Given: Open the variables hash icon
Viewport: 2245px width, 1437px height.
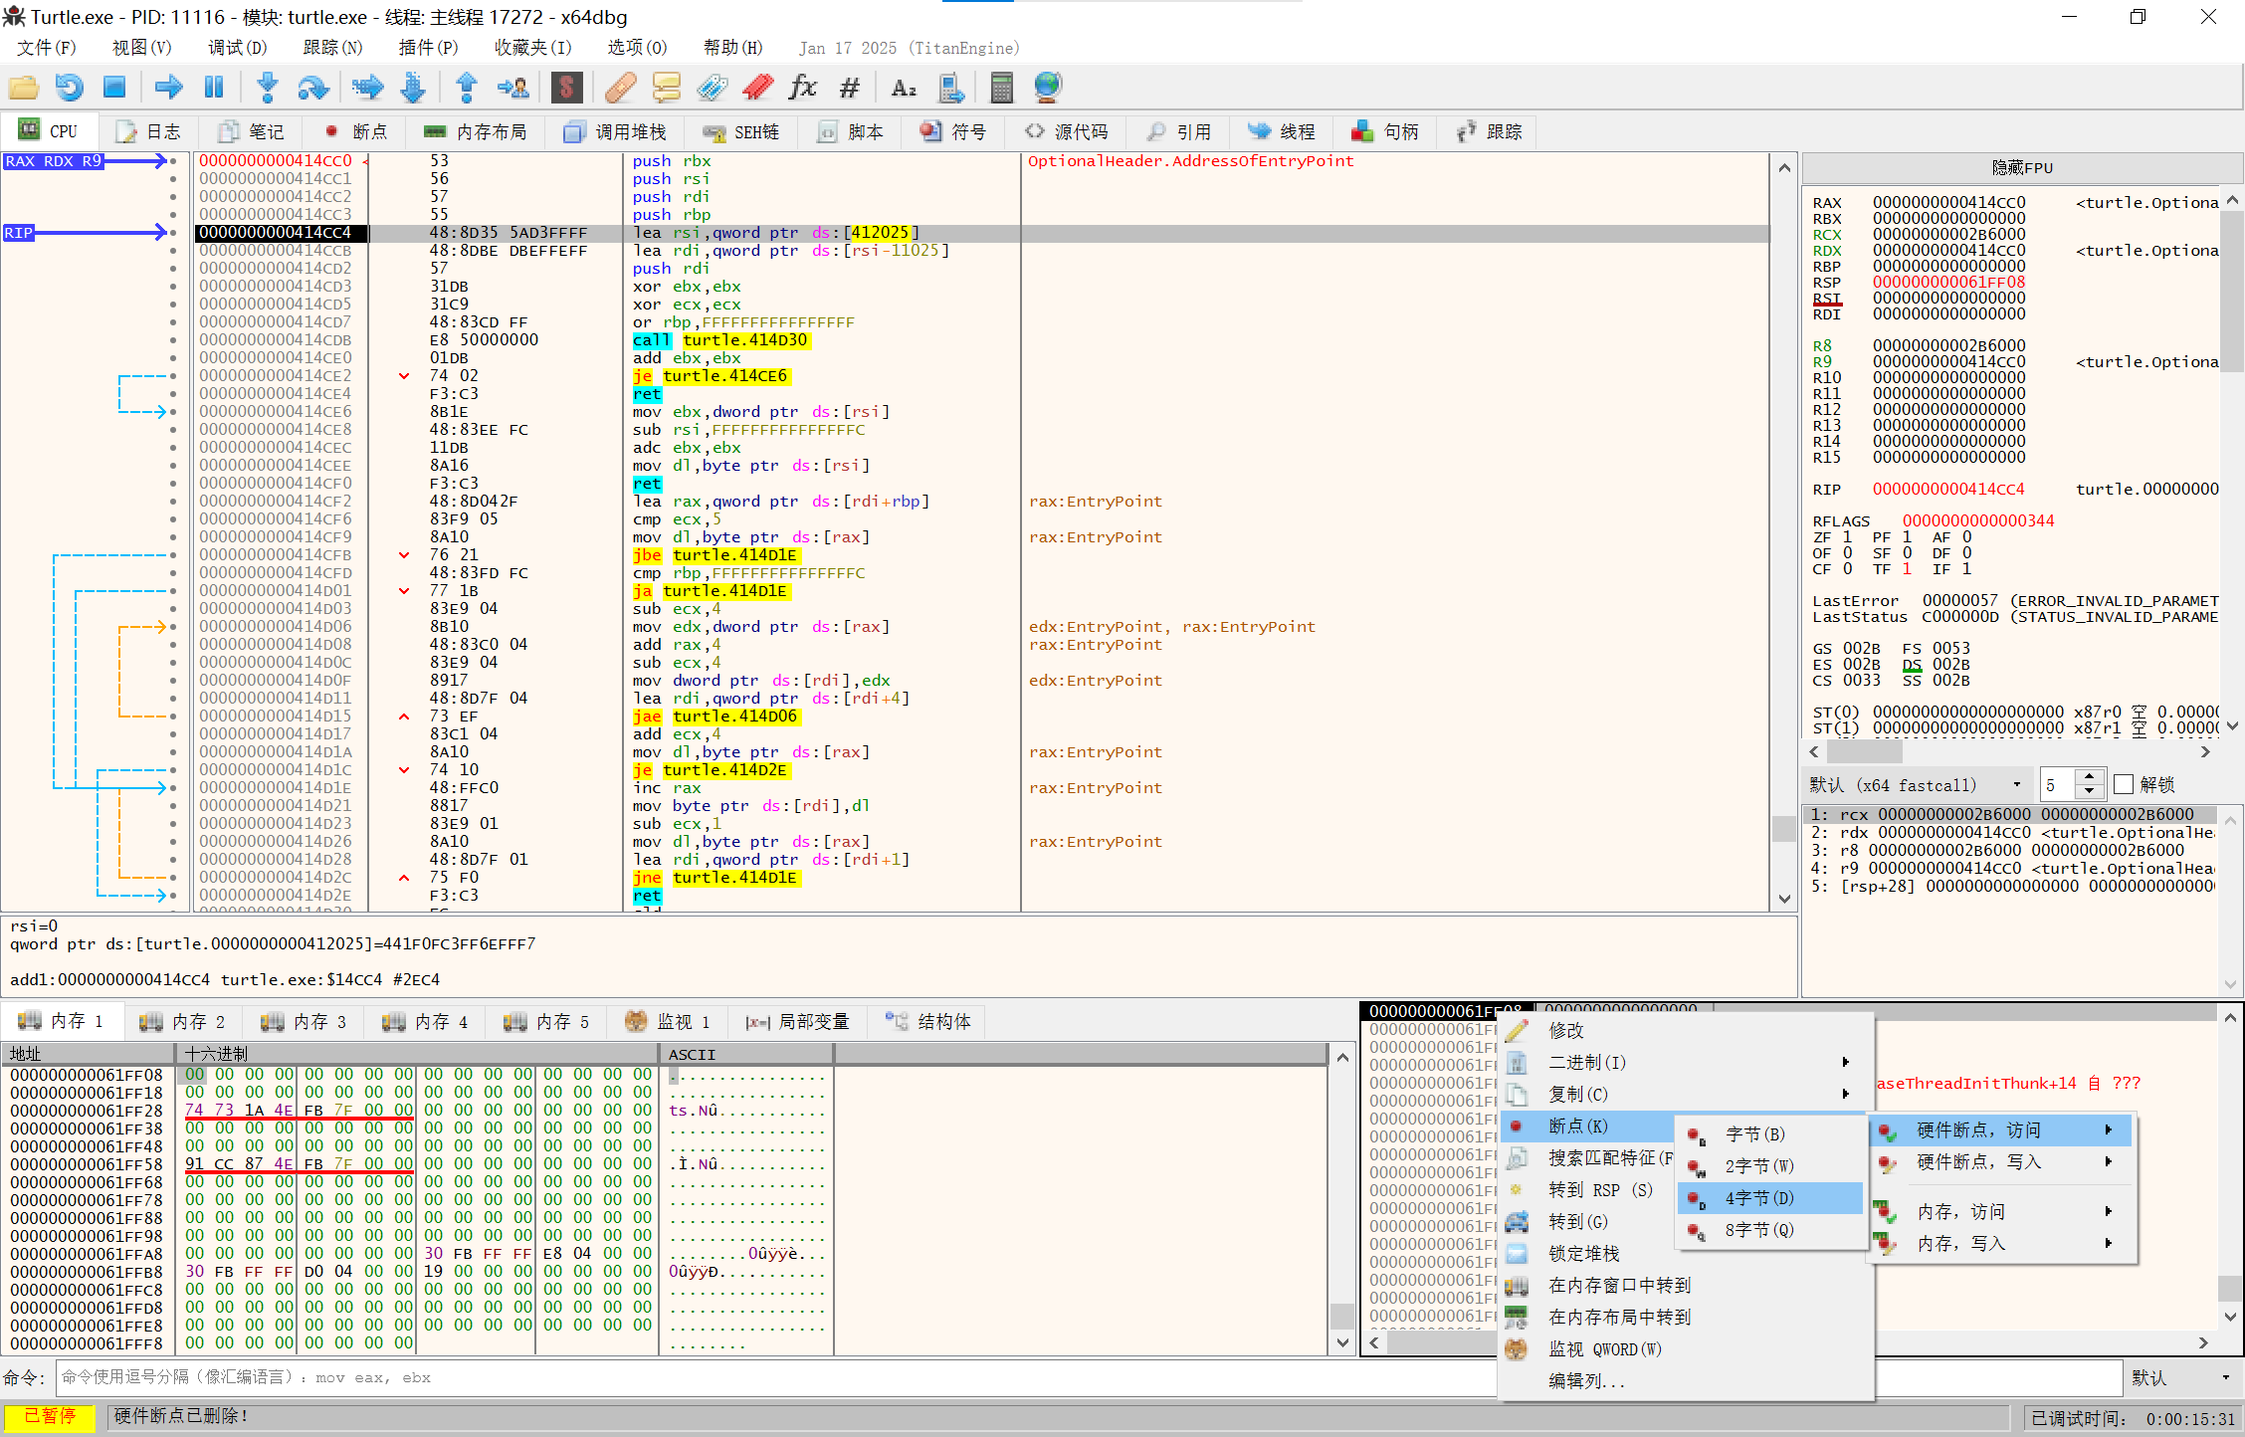Looking at the screenshot, I should click(849, 88).
